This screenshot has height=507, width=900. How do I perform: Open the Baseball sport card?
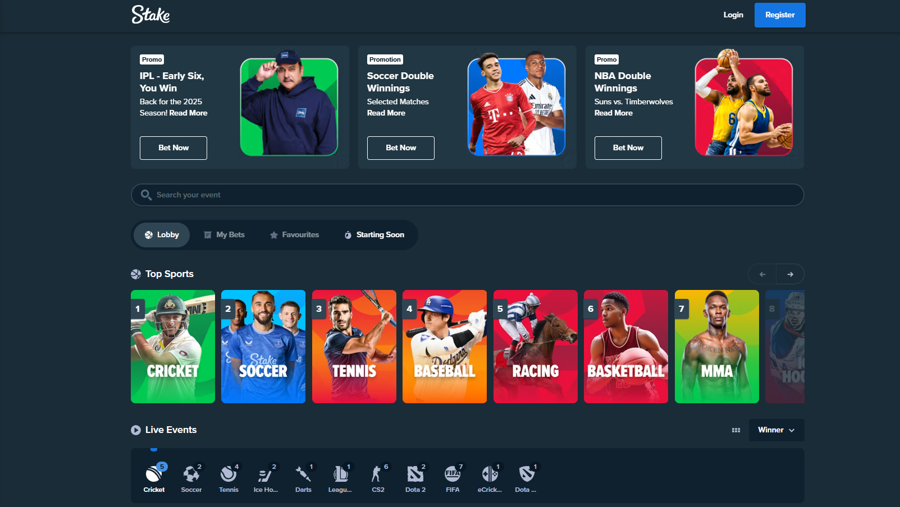coord(445,347)
